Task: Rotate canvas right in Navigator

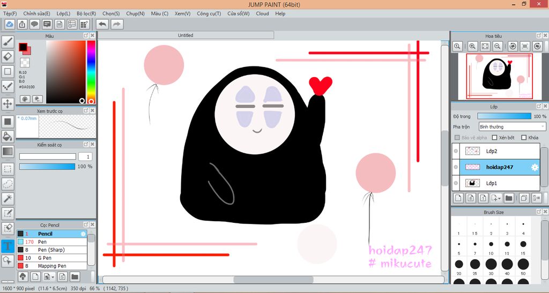Action: (537, 46)
